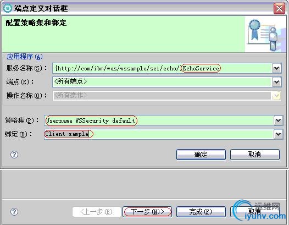Click the 绑定(B) label
Screen dimensions: 289x225
click(x=18, y=134)
